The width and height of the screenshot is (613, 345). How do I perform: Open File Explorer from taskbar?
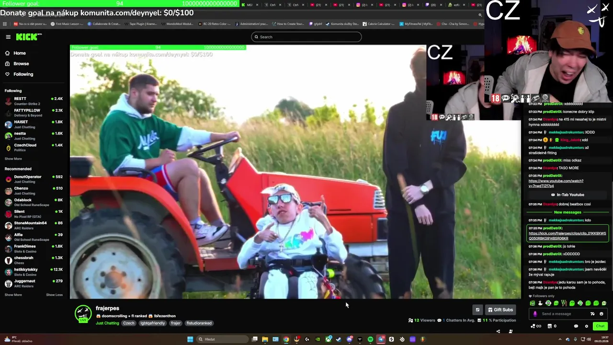coord(265,339)
